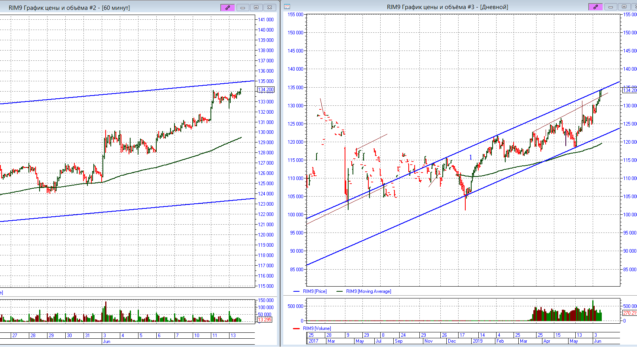Click the 2019 marker on daily time axis

[478, 341]
